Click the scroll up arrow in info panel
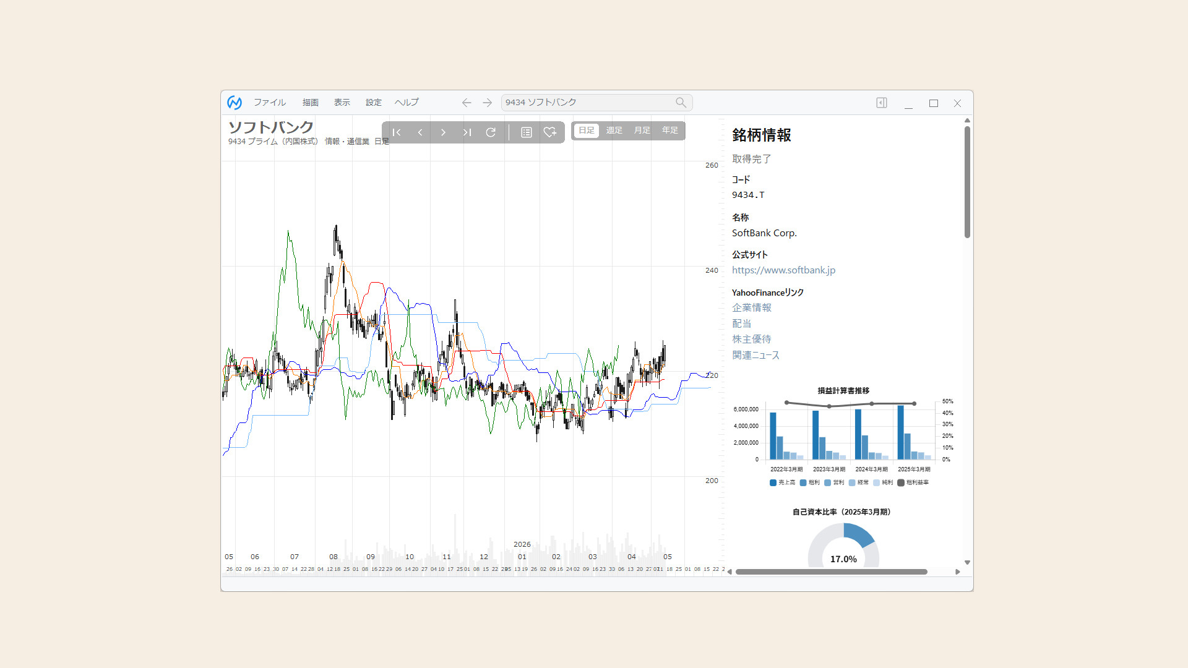The width and height of the screenshot is (1188, 668). (967, 121)
